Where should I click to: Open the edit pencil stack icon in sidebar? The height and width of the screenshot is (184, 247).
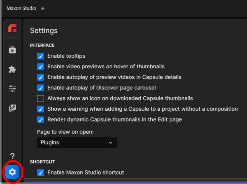click(x=12, y=108)
